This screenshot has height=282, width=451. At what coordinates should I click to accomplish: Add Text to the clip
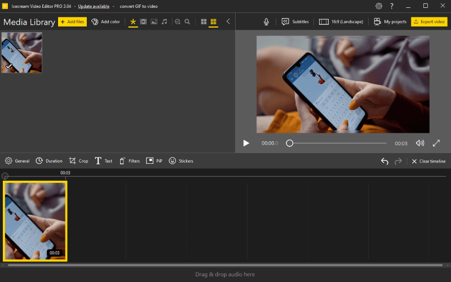[103, 161]
